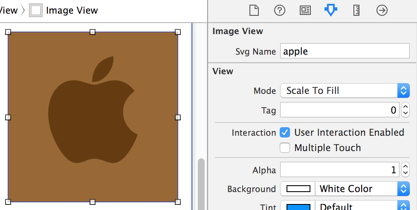
Task: Click the Tag stepper arrows
Action: (405, 110)
